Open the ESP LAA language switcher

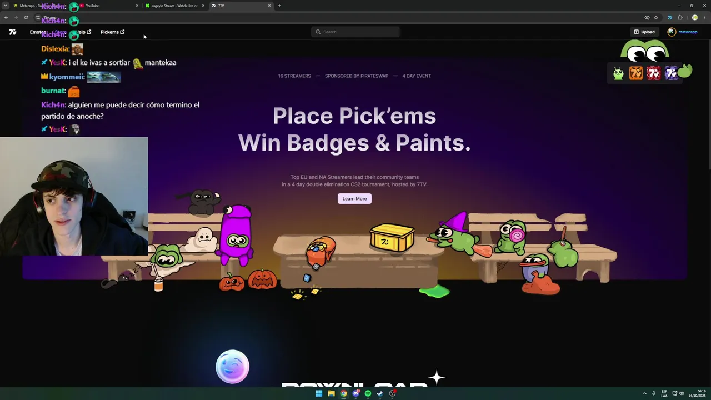[x=664, y=393]
